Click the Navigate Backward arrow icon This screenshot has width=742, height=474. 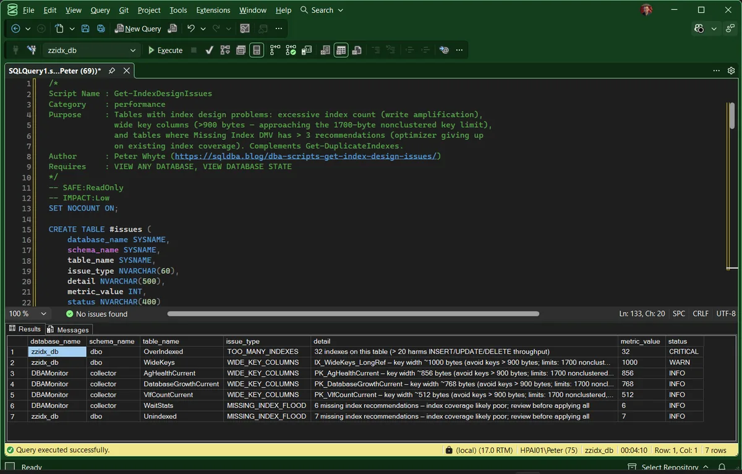tap(15, 28)
